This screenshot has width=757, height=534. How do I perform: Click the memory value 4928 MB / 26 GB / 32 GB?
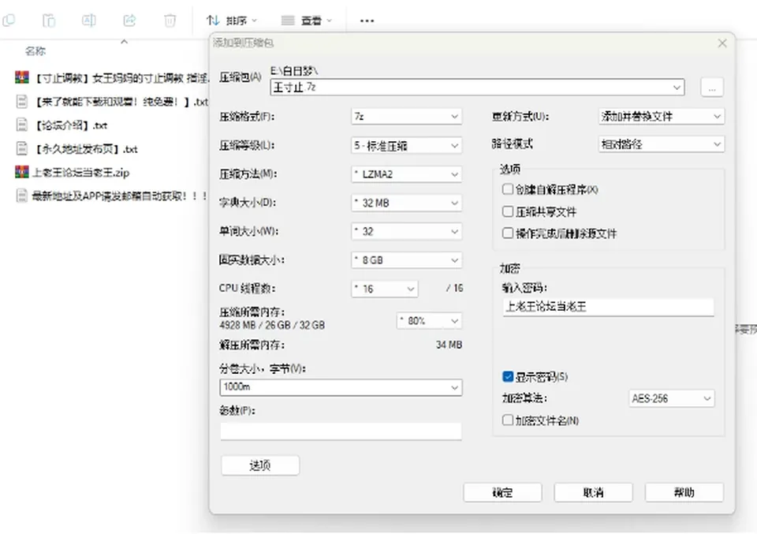[x=272, y=325]
